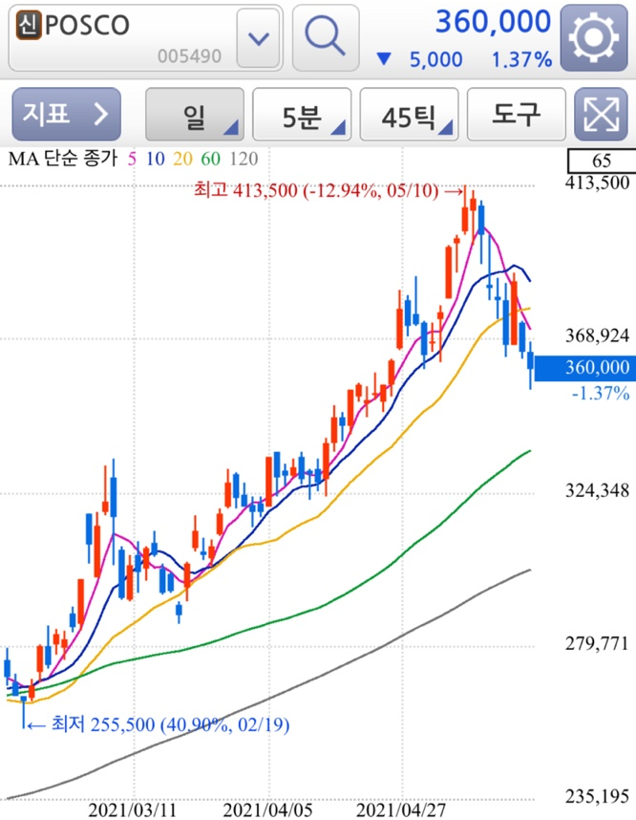This screenshot has width=636, height=820.
Task: Click the -1.37% label beside chart
Action: click(601, 393)
